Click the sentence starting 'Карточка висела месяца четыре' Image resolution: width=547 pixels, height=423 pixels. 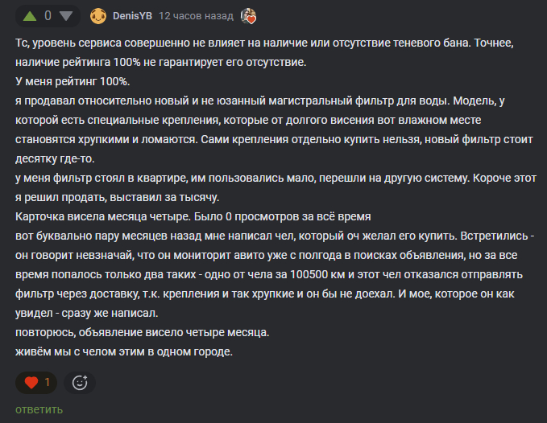click(193, 216)
